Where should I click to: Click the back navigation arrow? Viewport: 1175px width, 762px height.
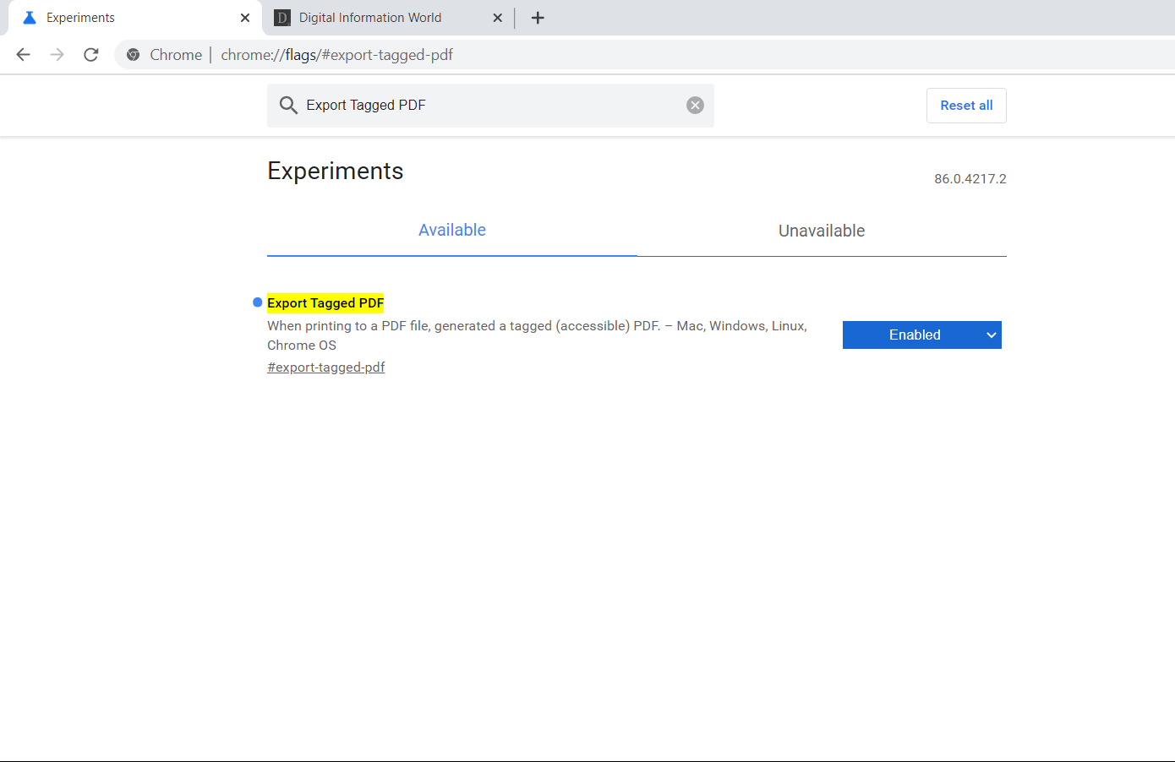(x=23, y=54)
